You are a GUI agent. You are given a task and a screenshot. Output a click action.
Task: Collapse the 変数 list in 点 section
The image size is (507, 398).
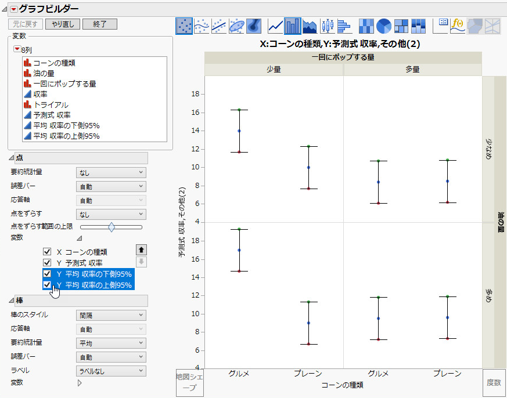tap(79, 238)
